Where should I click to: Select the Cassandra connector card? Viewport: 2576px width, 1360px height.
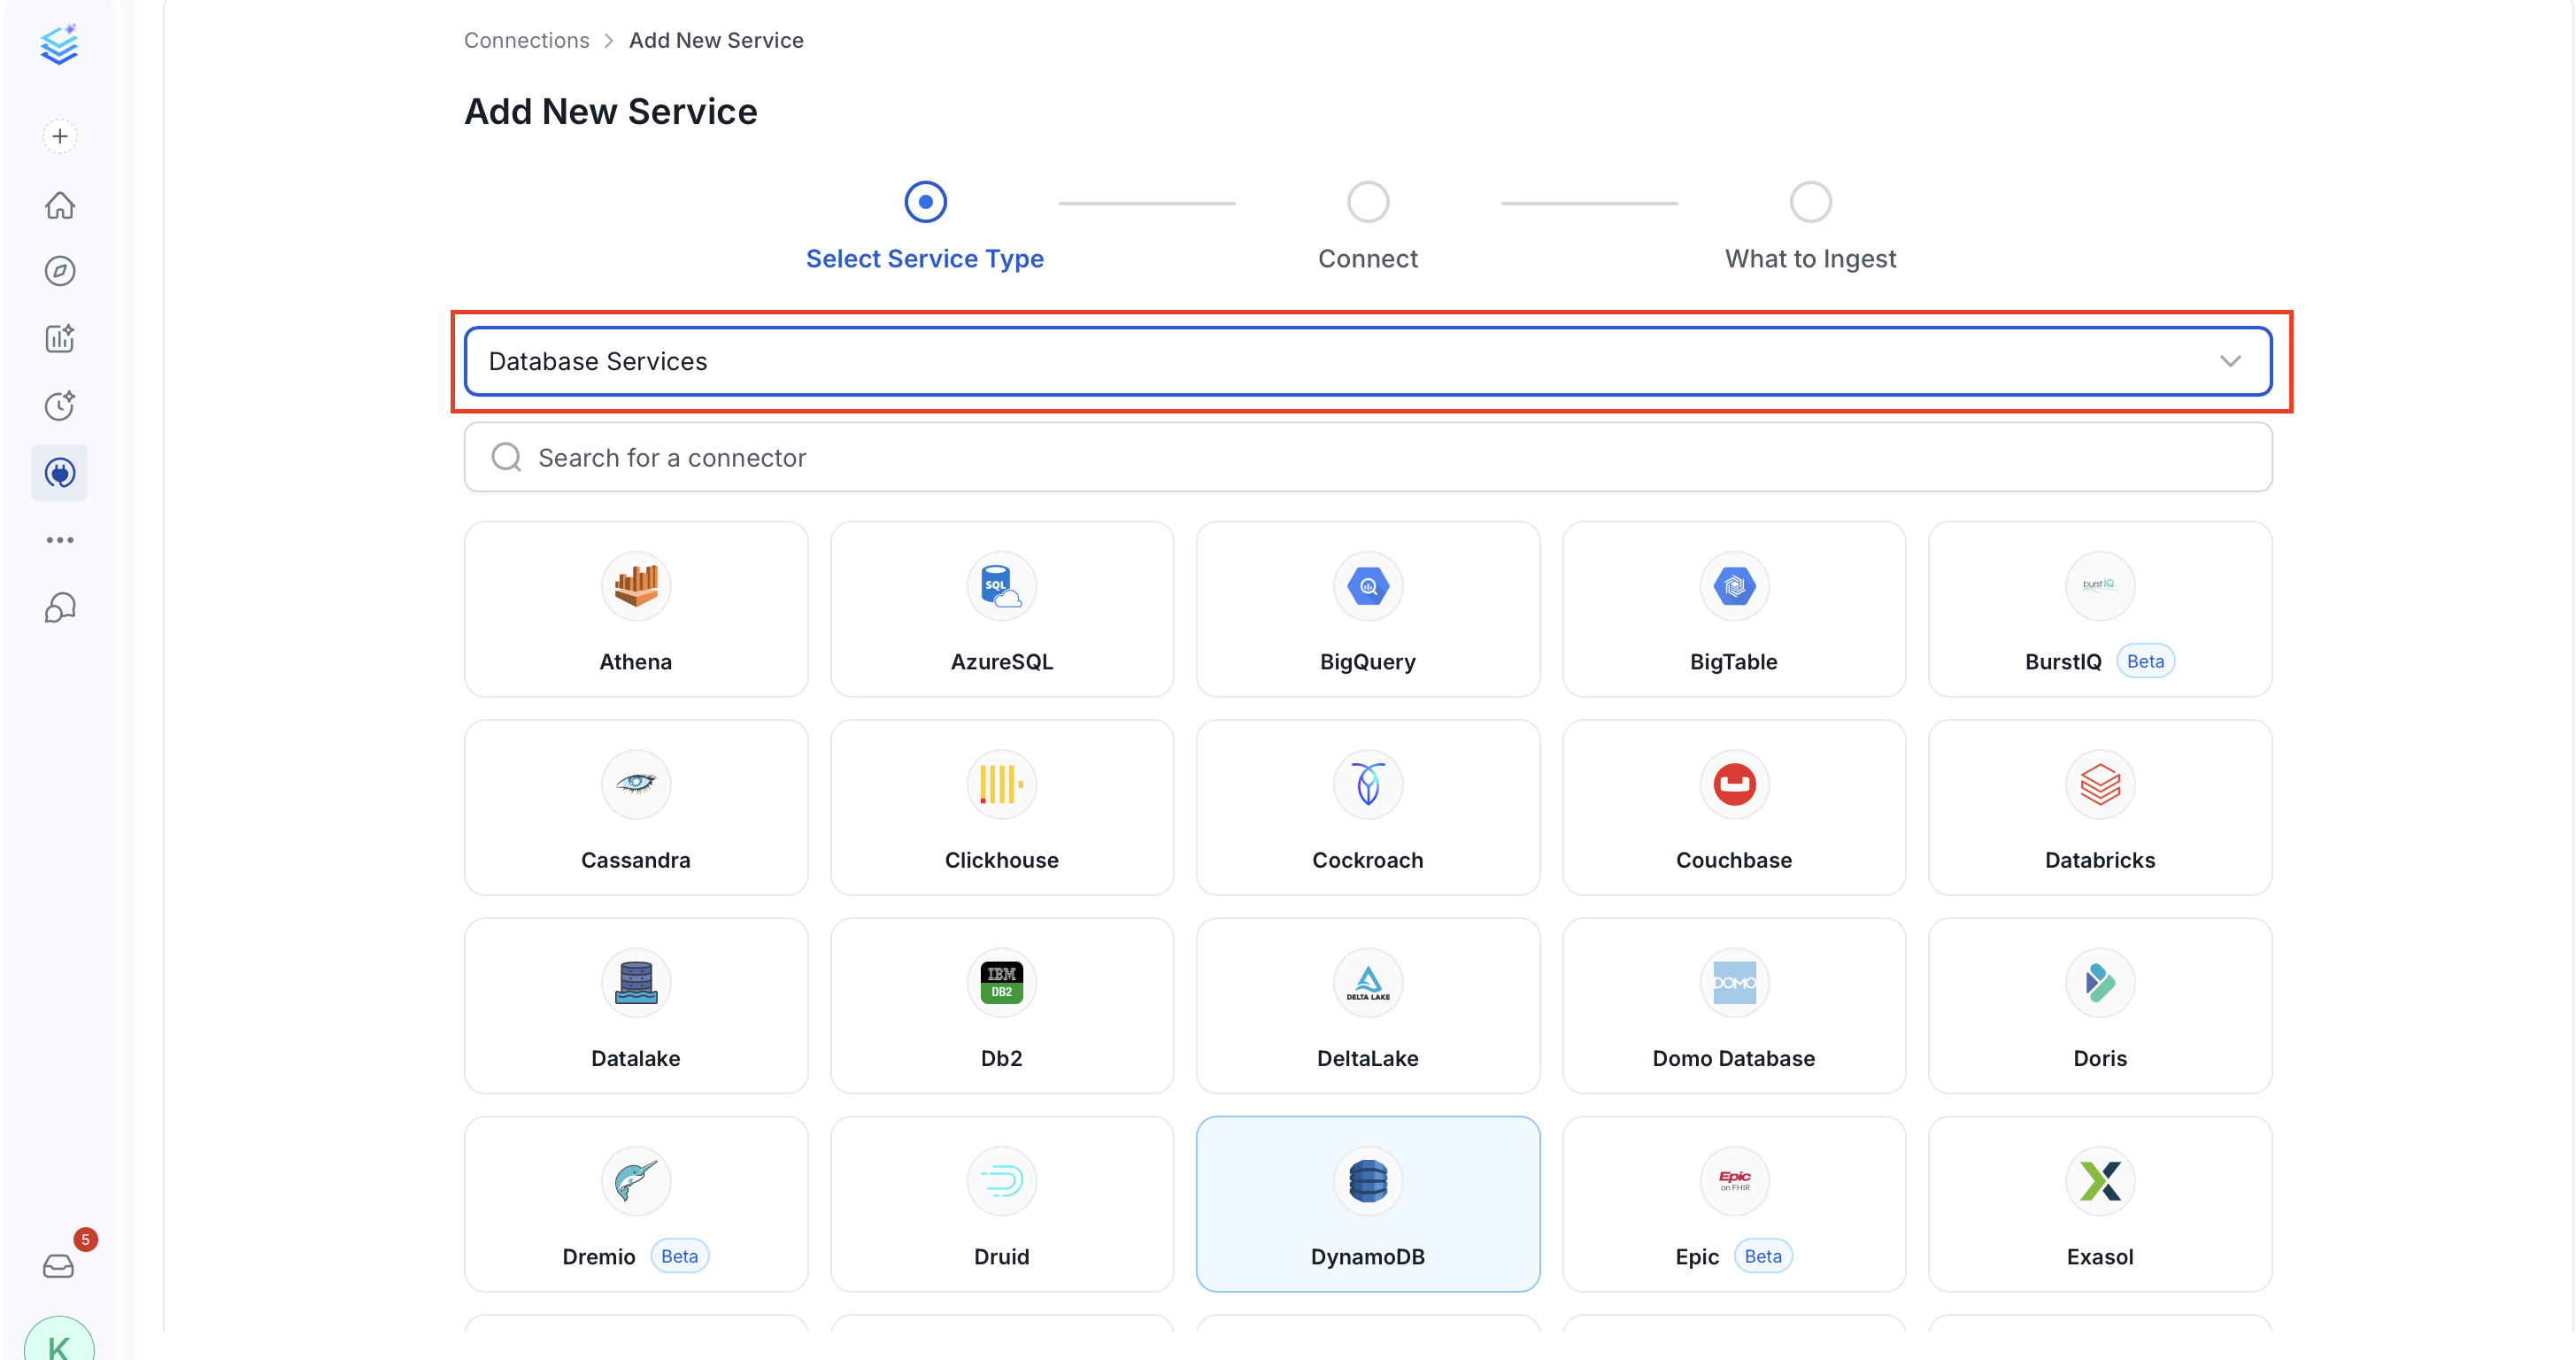click(x=636, y=807)
